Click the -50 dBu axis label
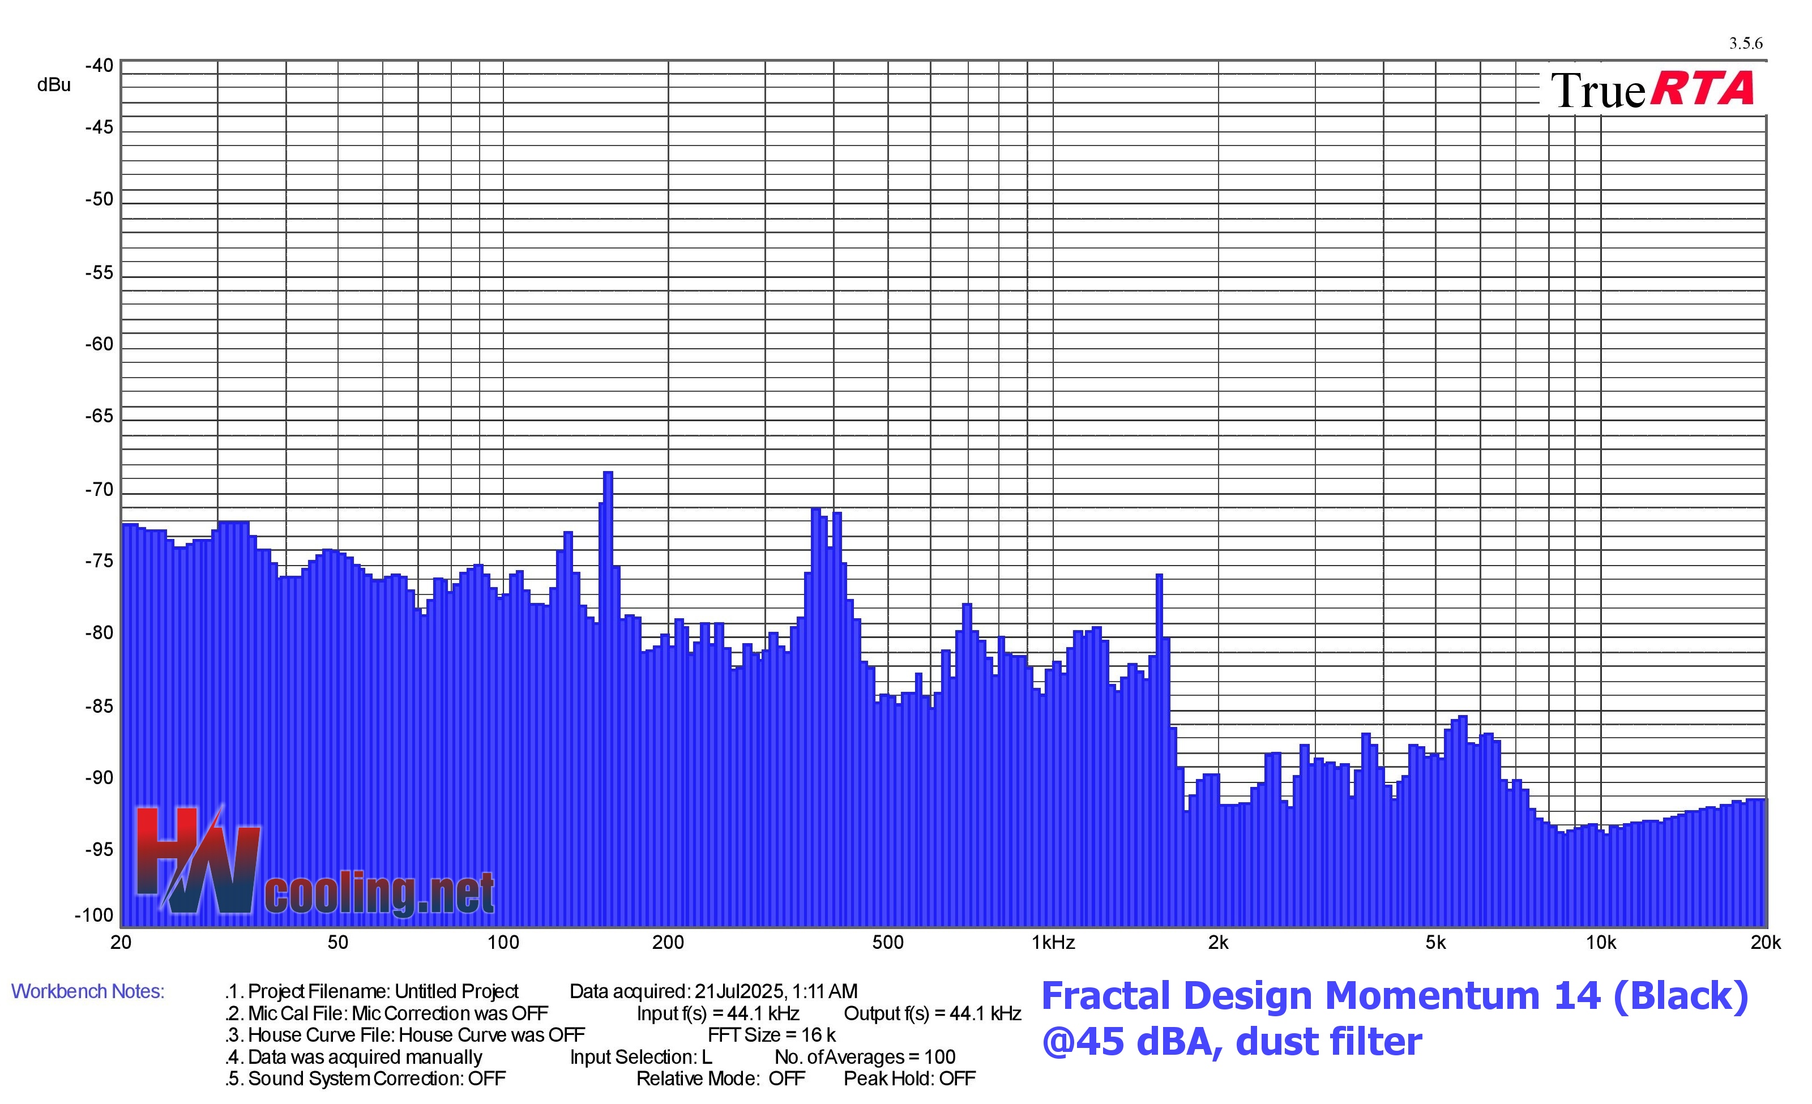 99,199
